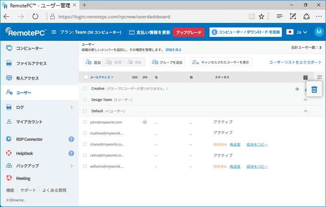326x207 pixels.
Task: Select the celina@myworld user checkbox
Action: coord(85,155)
